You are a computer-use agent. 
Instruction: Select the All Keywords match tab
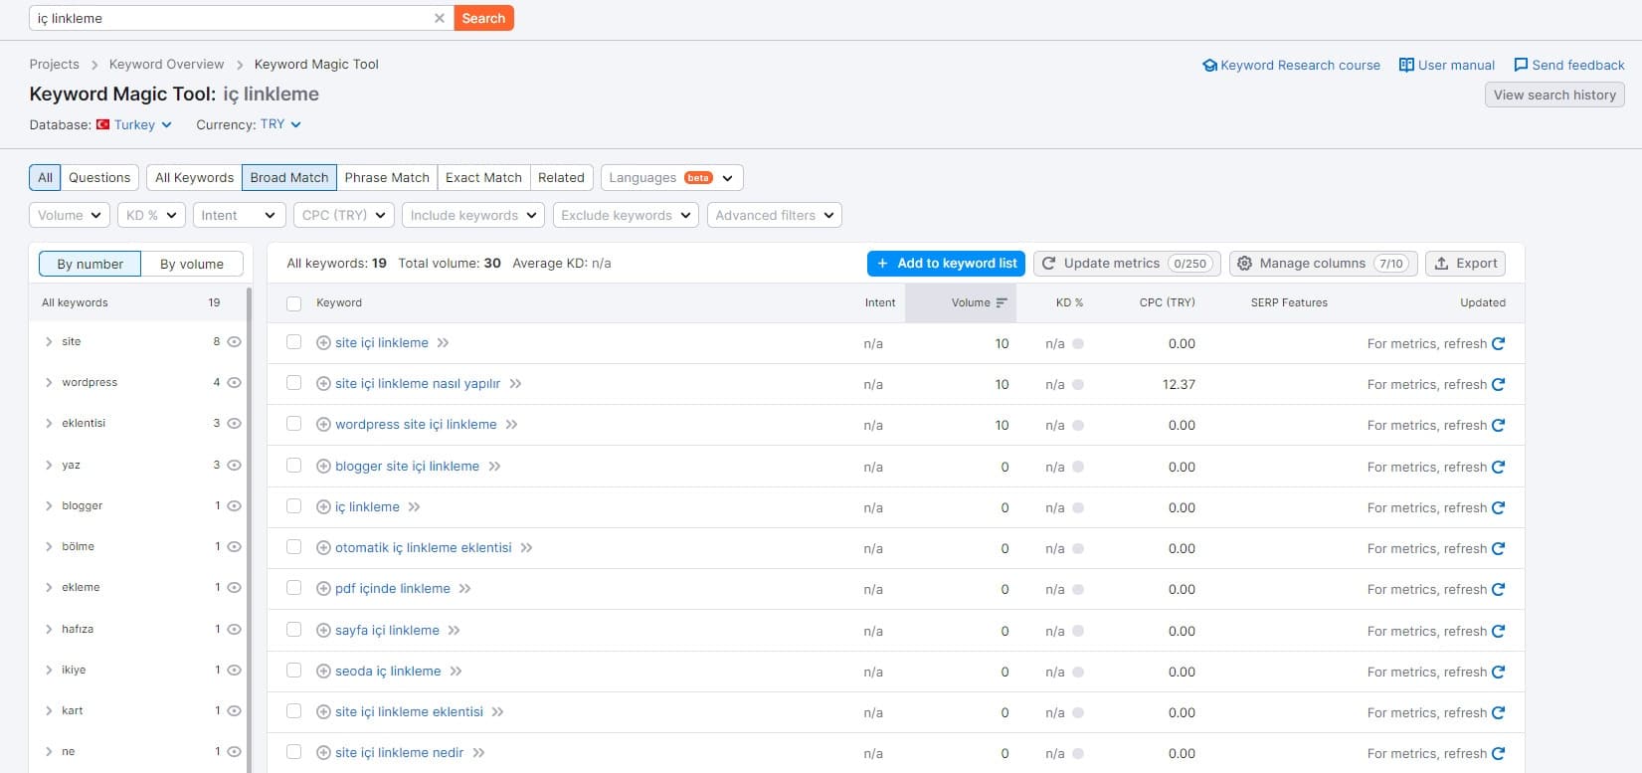194,177
